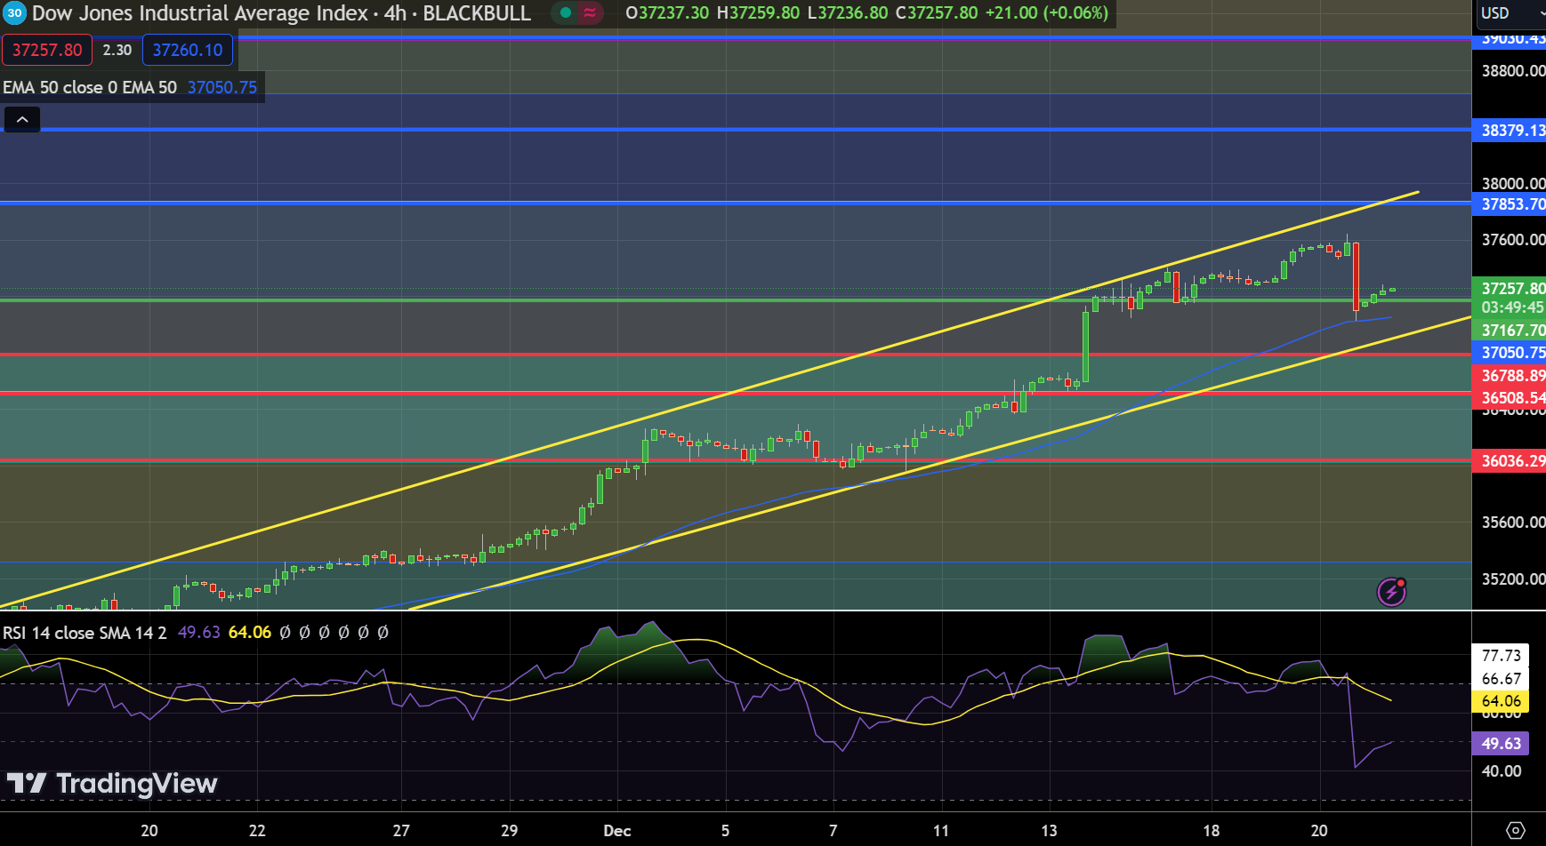1546x846 pixels.
Task: Click the Dec label on the time axis
Action: [617, 831]
